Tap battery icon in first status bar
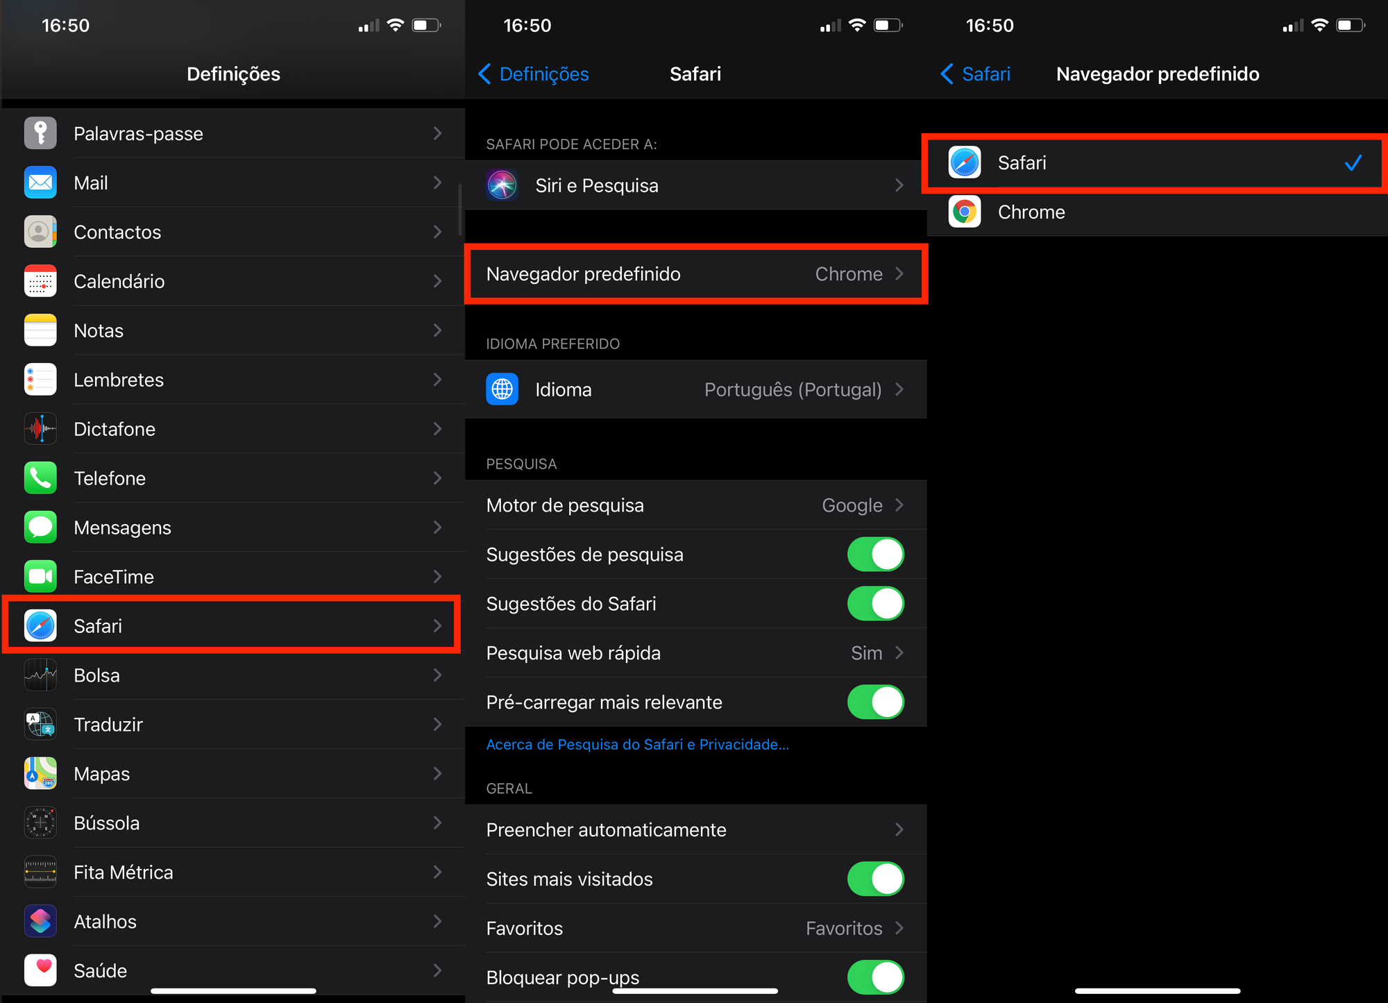 pyautogui.click(x=427, y=26)
